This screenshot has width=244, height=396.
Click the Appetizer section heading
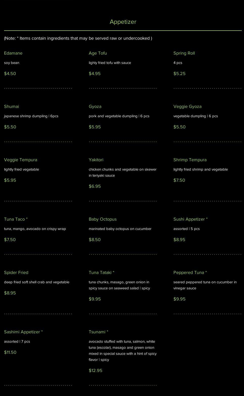[x=123, y=22]
